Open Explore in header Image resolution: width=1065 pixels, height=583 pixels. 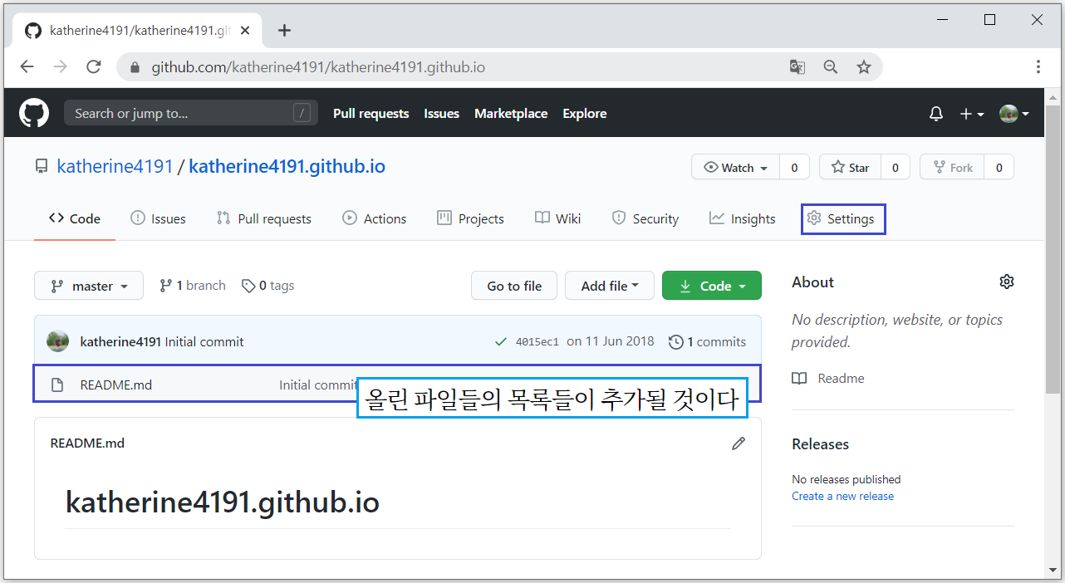[x=585, y=114]
